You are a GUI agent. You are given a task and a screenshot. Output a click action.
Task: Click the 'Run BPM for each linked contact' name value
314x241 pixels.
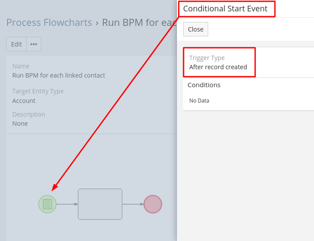coord(59,75)
